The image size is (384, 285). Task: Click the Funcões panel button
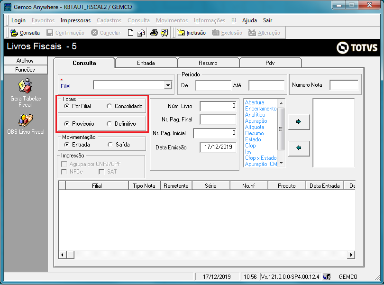click(x=26, y=70)
